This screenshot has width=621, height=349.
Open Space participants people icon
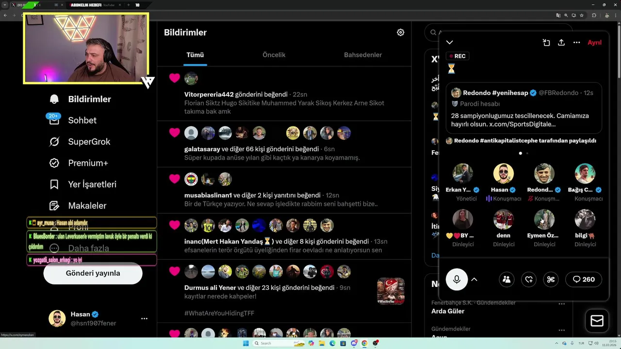[507, 279]
